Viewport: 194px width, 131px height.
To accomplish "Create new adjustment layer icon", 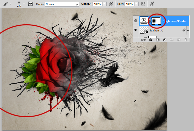I will point(165,40).
